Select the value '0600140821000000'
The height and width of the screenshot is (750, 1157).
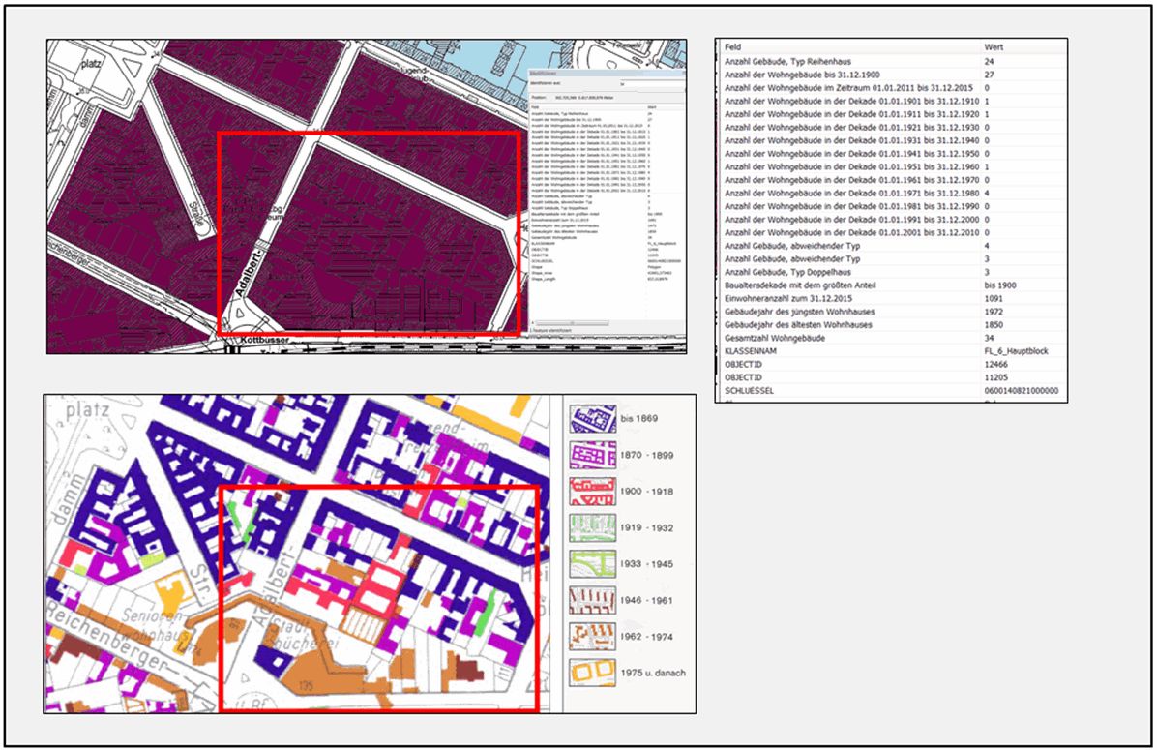pos(1022,391)
